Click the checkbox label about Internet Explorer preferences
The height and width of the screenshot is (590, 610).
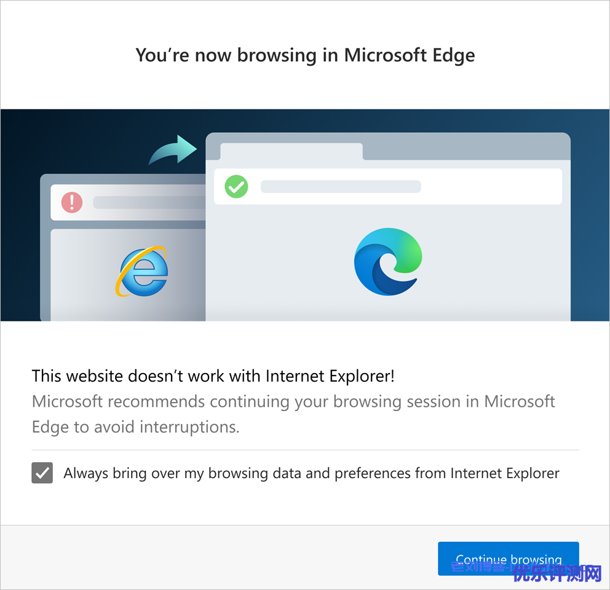[x=312, y=473]
